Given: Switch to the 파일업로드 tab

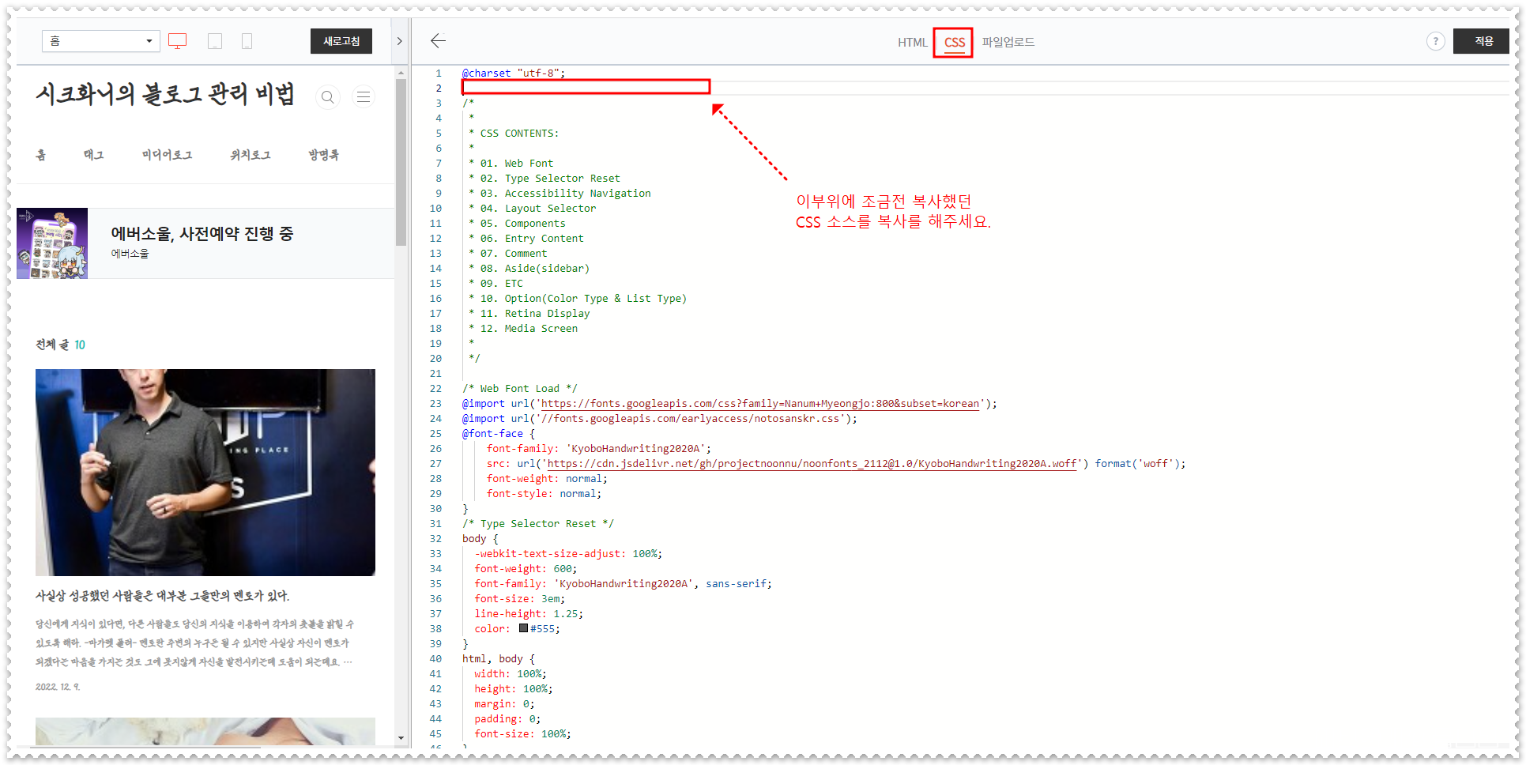Looking at the screenshot, I should (x=1008, y=43).
